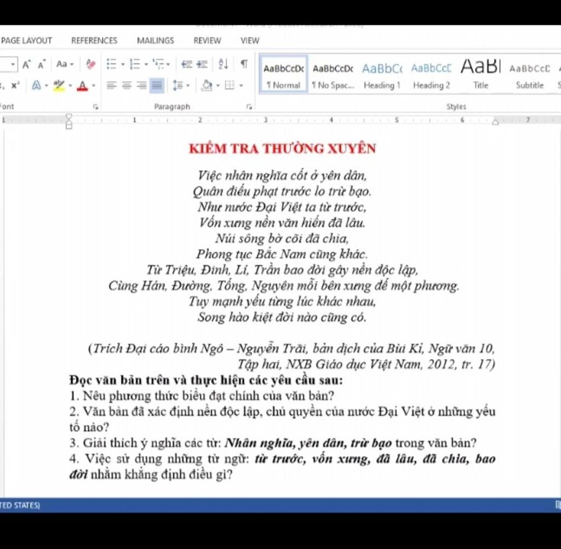Image resolution: width=561 pixels, height=549 pixels.
Task: Open the PAGE LAYOUT tab
Action: click(26, 41)
